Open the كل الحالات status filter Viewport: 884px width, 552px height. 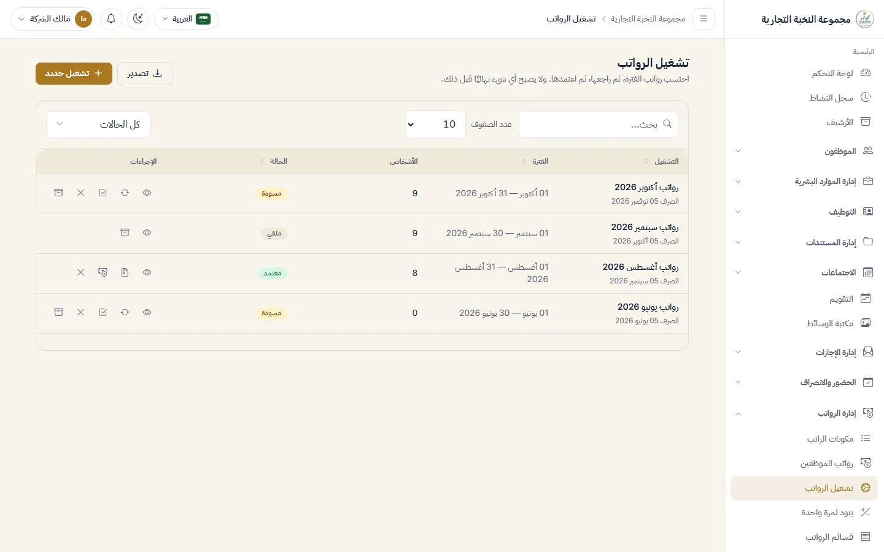pyautogui.click(x=98, y=125)
